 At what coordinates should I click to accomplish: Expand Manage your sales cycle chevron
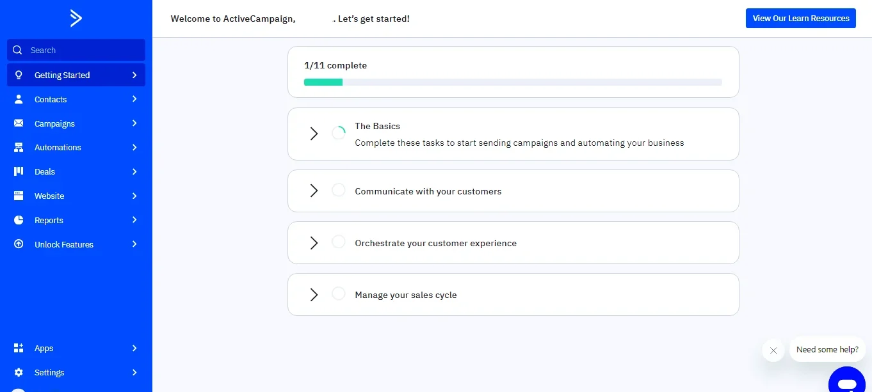314,294
